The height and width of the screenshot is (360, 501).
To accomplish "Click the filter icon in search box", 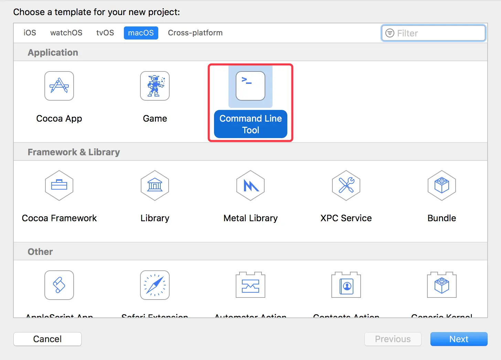I will click(x=390, y=33).
